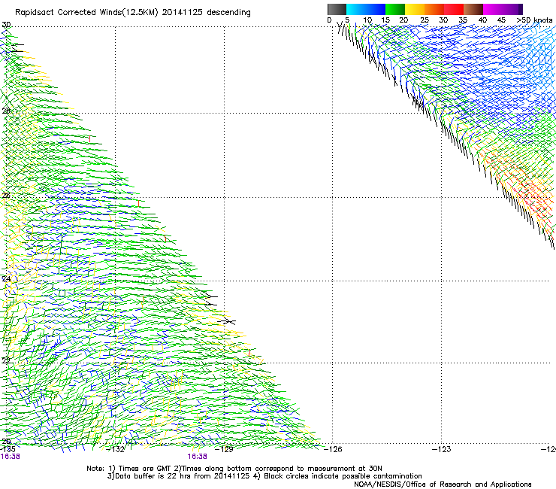
Task: Click the '>50 knots' legend label
Action: (x=534, y=20)
